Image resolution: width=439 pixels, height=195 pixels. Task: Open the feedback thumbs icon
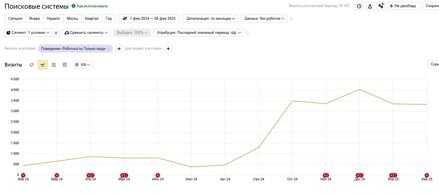pos(381,6)
